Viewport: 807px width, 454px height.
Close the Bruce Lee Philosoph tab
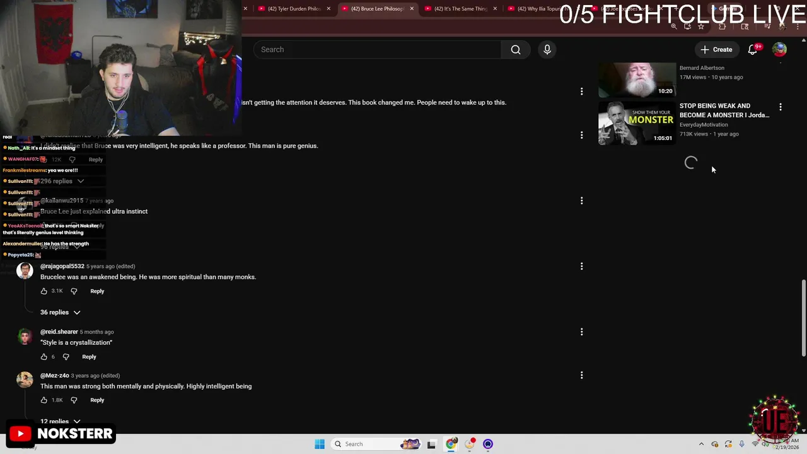click(x=412, y=9)
